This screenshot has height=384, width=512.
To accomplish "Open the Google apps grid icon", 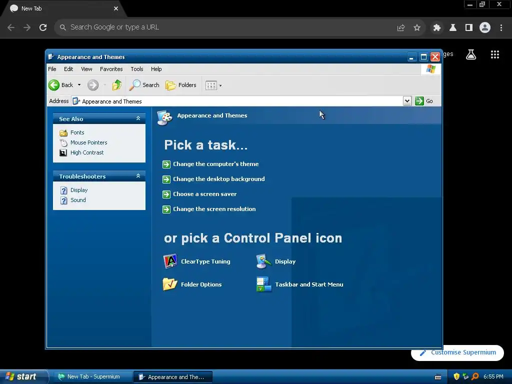I will coord(495,54).
